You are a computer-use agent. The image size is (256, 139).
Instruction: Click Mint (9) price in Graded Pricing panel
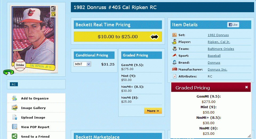coord(126,80)
